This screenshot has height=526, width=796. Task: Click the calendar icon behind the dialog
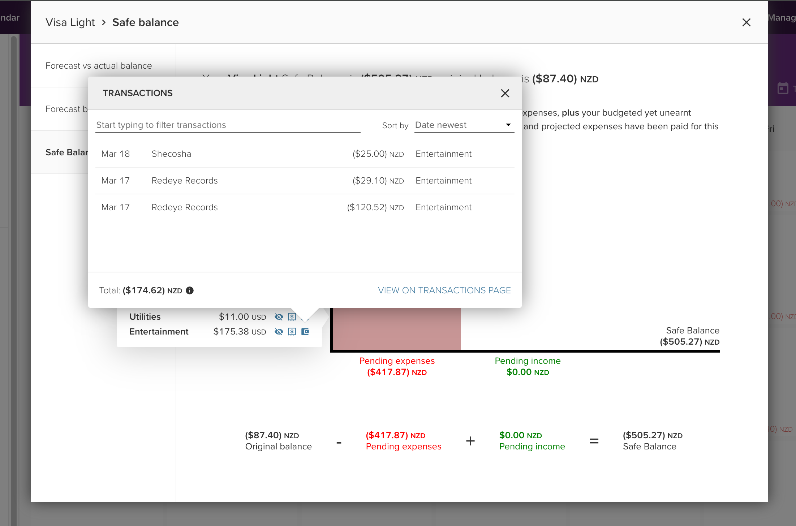[x=783, y=88]
